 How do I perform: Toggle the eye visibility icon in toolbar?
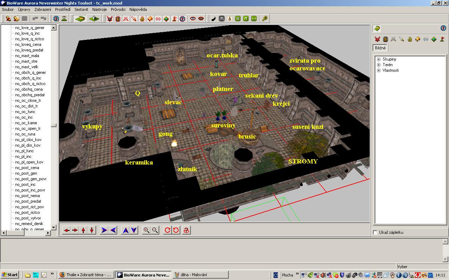(x=193, y=19)
